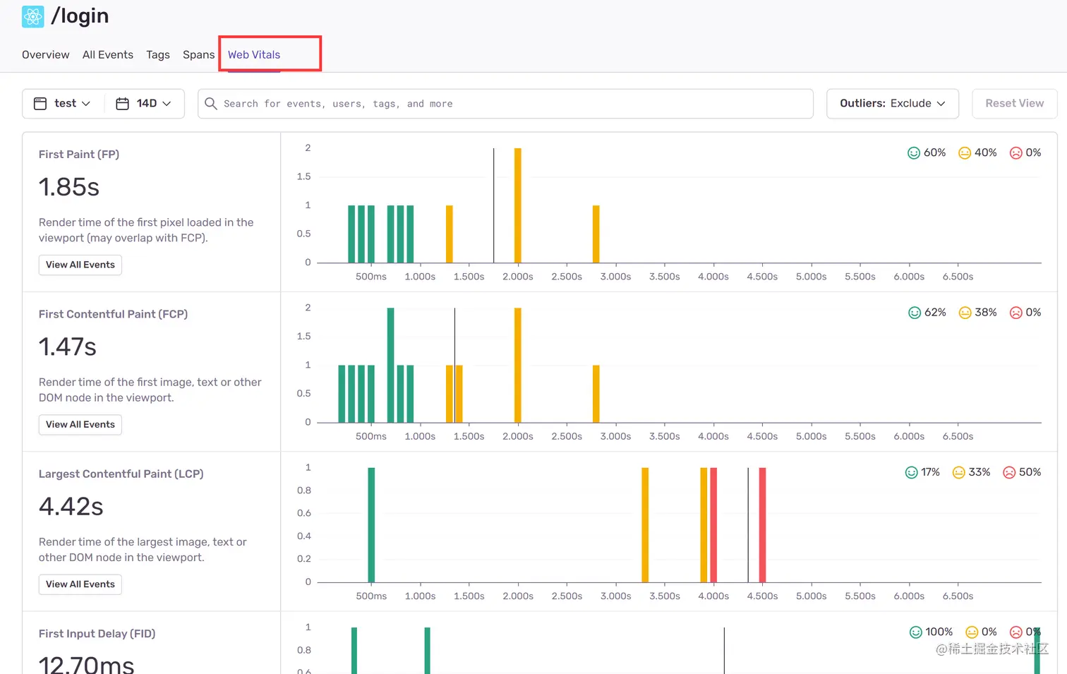Screen dimensions: 1067x674
Task: Switch to the All Events tab
Action: pos(108,54)
